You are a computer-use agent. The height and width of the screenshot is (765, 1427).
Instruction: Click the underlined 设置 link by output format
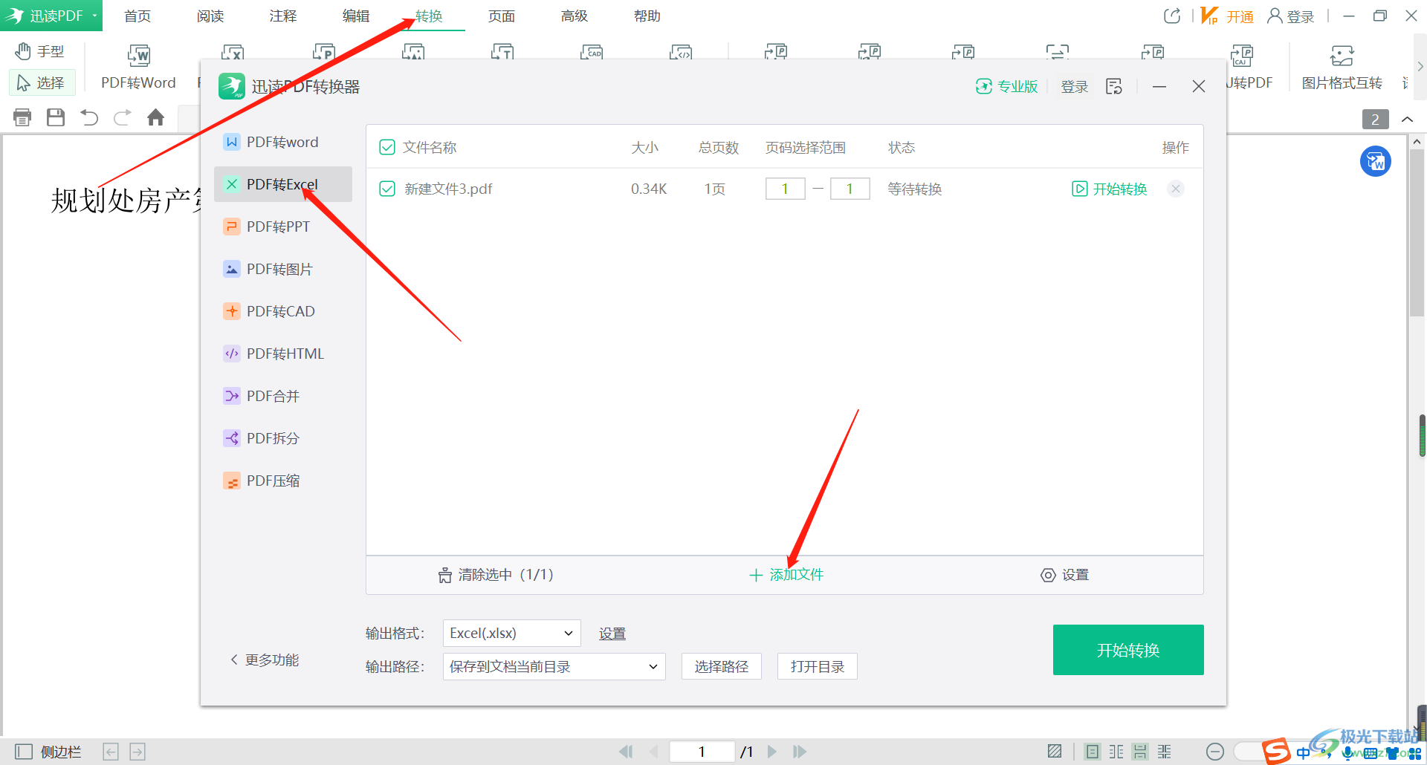click(x=612, y=634)
